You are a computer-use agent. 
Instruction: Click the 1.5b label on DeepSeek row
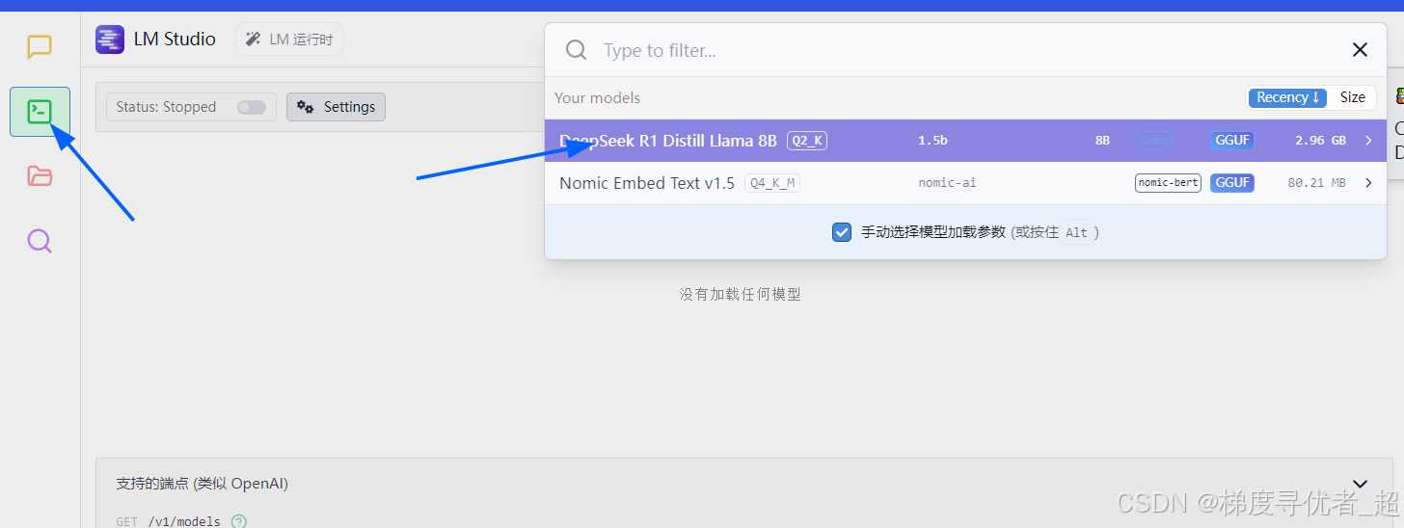[932, 141]
